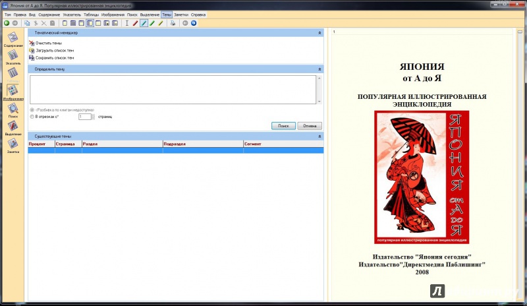The width and height of the screenshot is (527, 306).
Task: Click the X delete icon in the toolbar
Action: point(44,23)
